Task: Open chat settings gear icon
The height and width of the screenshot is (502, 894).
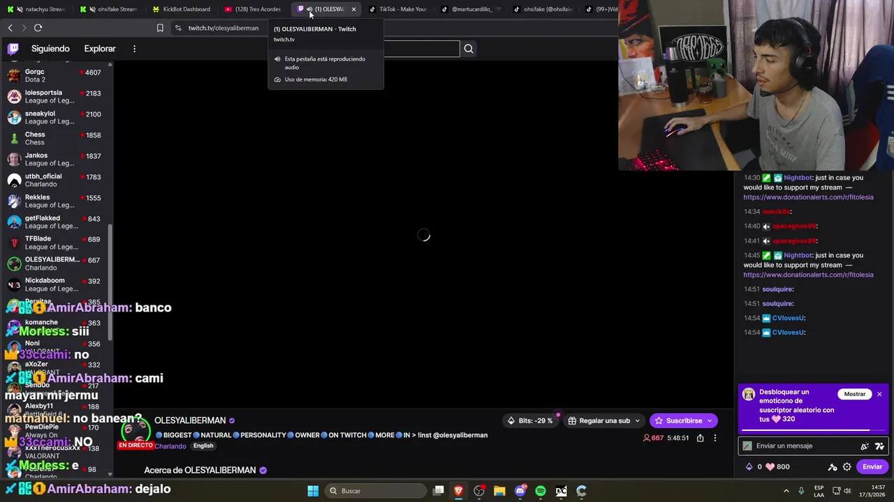Action: 847,467
